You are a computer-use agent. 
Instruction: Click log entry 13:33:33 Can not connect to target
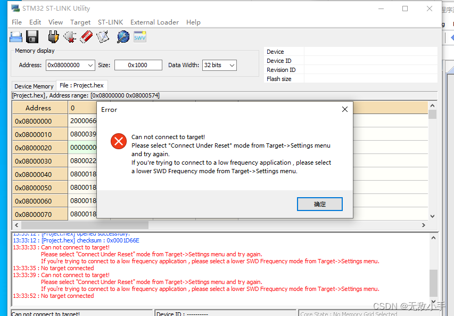coord(61,247)
